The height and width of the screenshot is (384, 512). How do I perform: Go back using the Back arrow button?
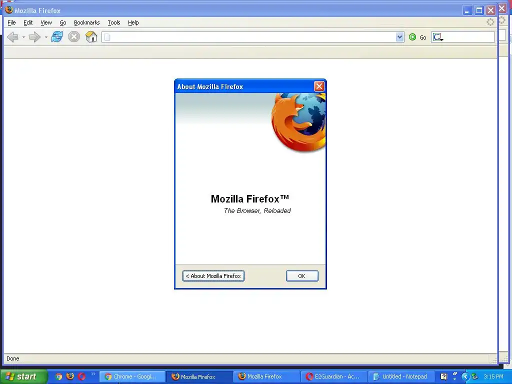pos(12,37)
